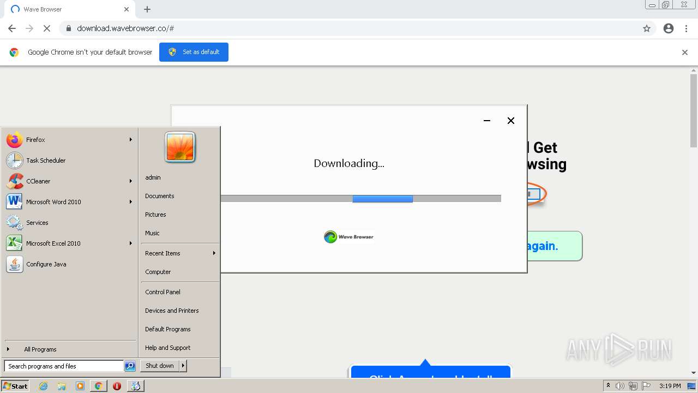Open Windows Explorer folder on taskbar
Viewport: 698px width, 393px height.
pyautogui.click(x=62, y=386)
